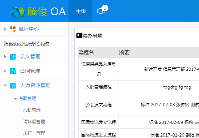Image resolution: width=199 pixels, height=138 pixels.
Task: Select the 考勤管理 submenu
Action: [x=28, y=98]
